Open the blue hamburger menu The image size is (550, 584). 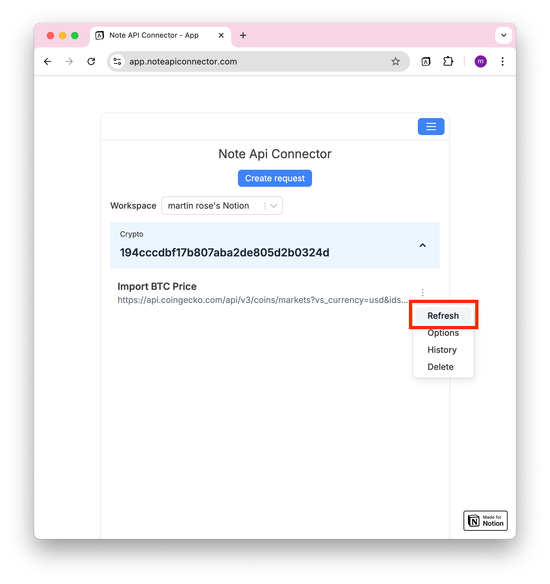point(431,127)
